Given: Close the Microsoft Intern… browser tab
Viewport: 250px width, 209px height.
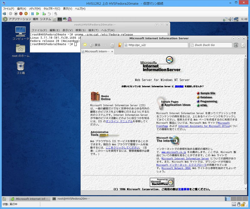Looking at the screenshot, I should 112,51.
